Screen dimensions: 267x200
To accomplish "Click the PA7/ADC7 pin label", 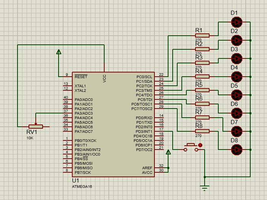I will [84, 132].
